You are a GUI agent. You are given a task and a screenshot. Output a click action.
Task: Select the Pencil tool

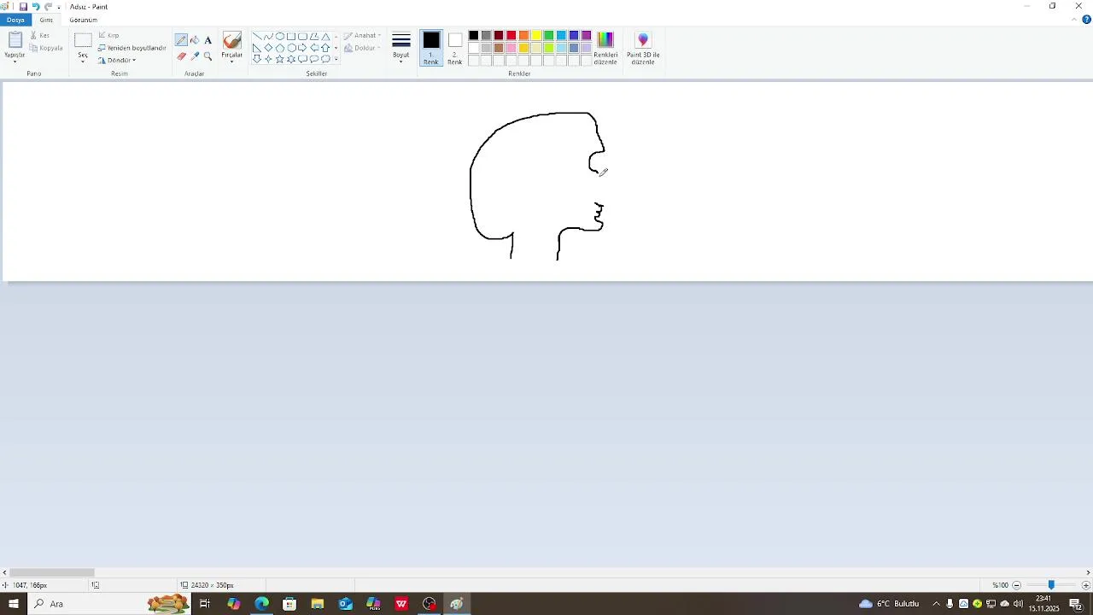tap(182, 40)
